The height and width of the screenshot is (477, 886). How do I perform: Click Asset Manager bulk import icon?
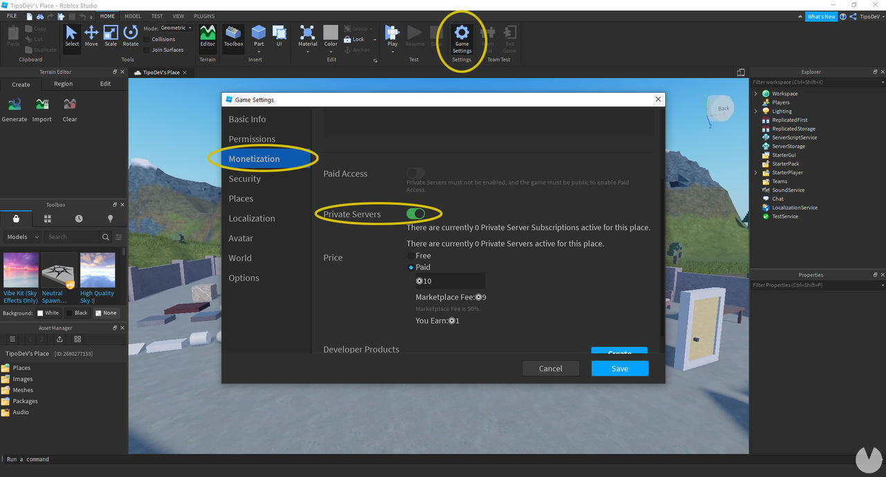[60, 339]
